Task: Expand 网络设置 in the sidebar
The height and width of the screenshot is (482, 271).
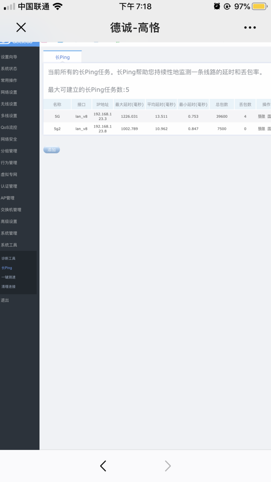Action: pos(9,92)
